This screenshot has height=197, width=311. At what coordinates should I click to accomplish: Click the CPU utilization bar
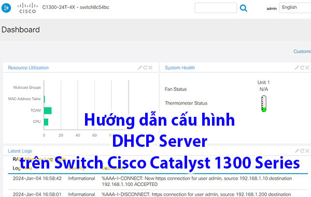[x=46, y=122]
